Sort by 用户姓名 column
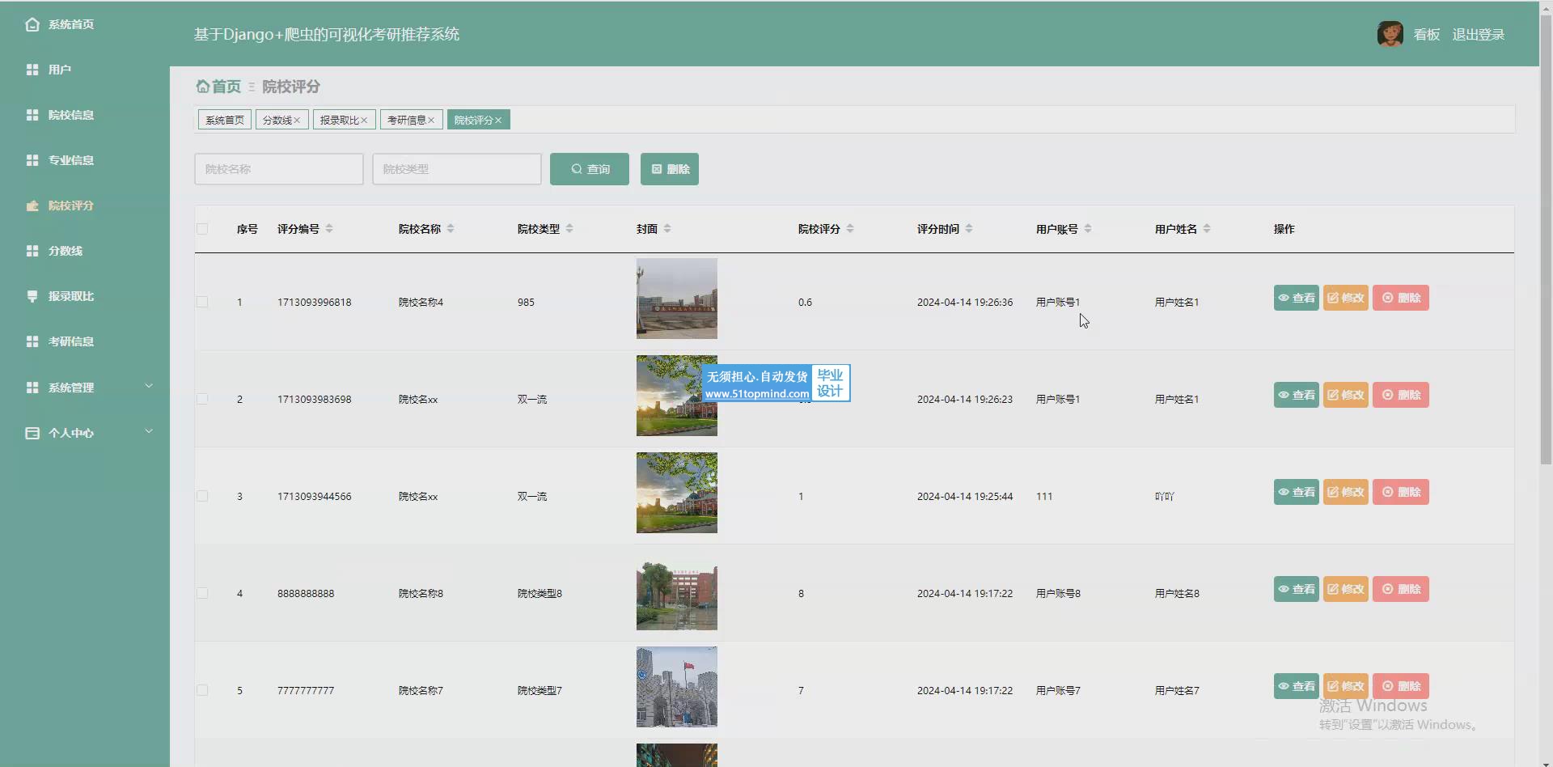 [x=1207, y=229]
